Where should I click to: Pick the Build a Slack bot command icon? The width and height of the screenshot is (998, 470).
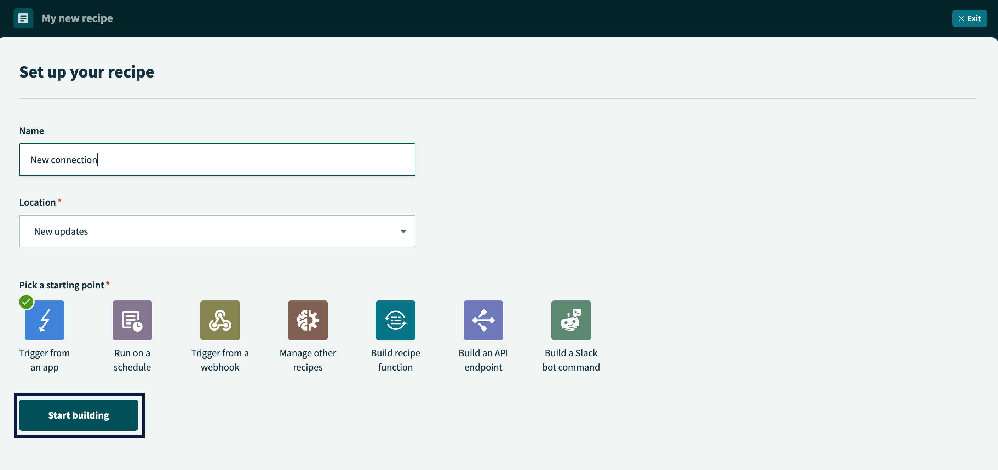571,320
